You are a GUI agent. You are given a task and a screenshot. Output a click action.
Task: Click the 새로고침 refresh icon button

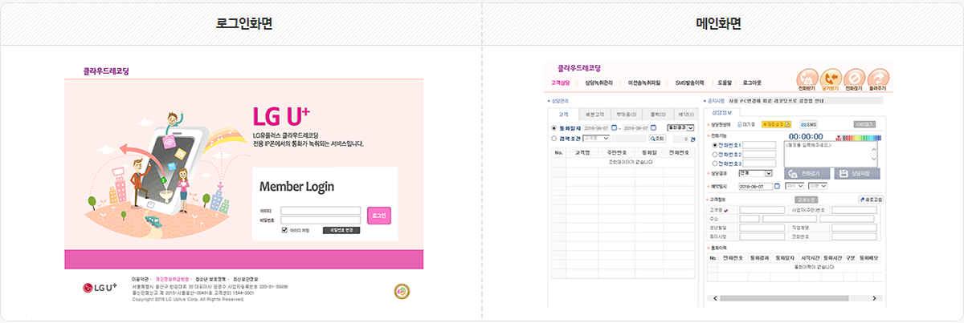[x=872, y=199]
